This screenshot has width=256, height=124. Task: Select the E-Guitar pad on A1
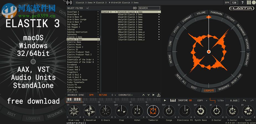tap(216, 111)
